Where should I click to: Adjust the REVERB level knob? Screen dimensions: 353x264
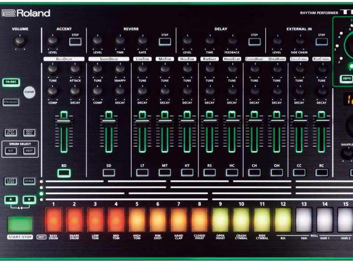click(97, 41)
